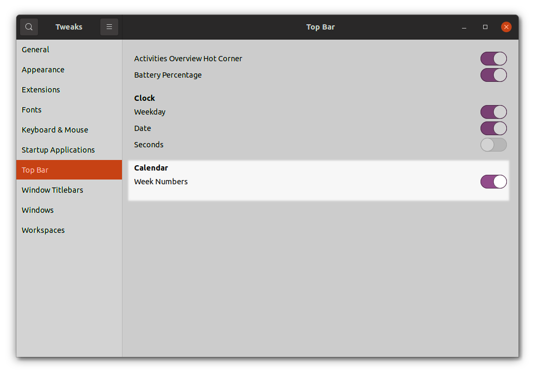Screen dimensions: 537x377
Task: Disable Activities Overview Hot Corner switch
Action: point(493,59)
